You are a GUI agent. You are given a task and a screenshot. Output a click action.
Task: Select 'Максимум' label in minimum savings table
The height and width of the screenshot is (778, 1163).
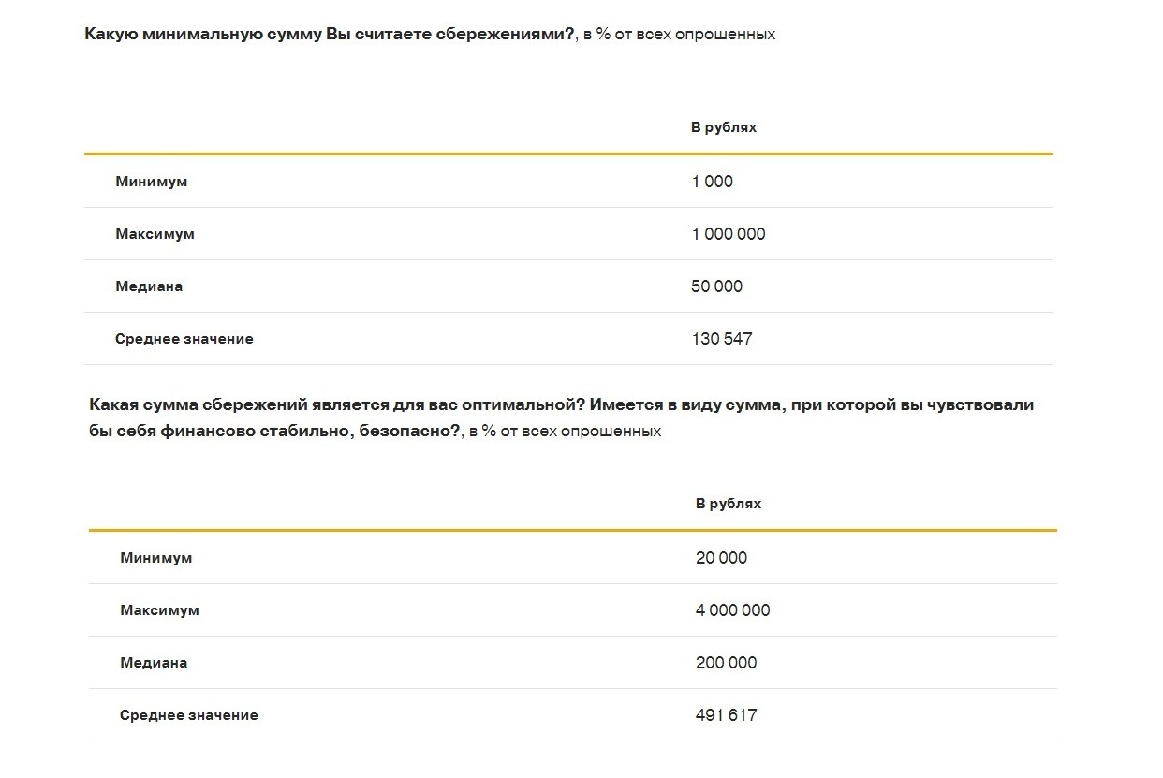[155, 234]
